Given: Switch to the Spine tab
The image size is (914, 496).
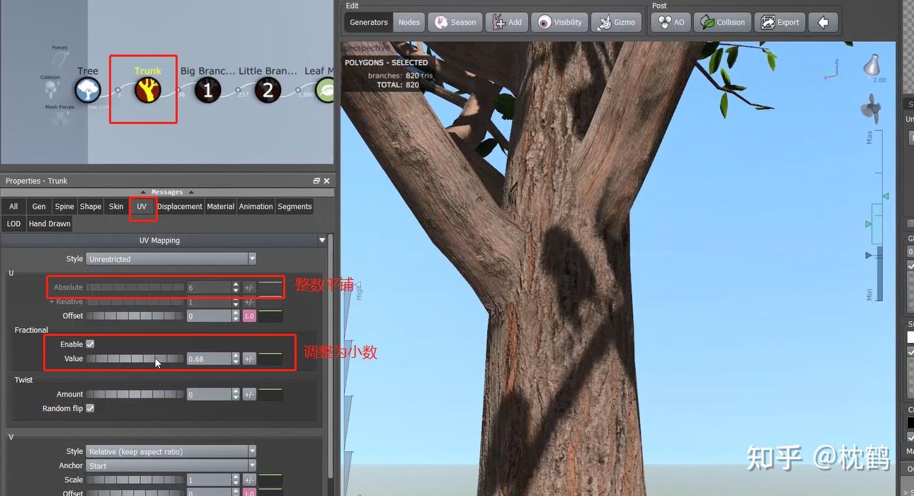Looking at the screenshot, I should [64, 206].
